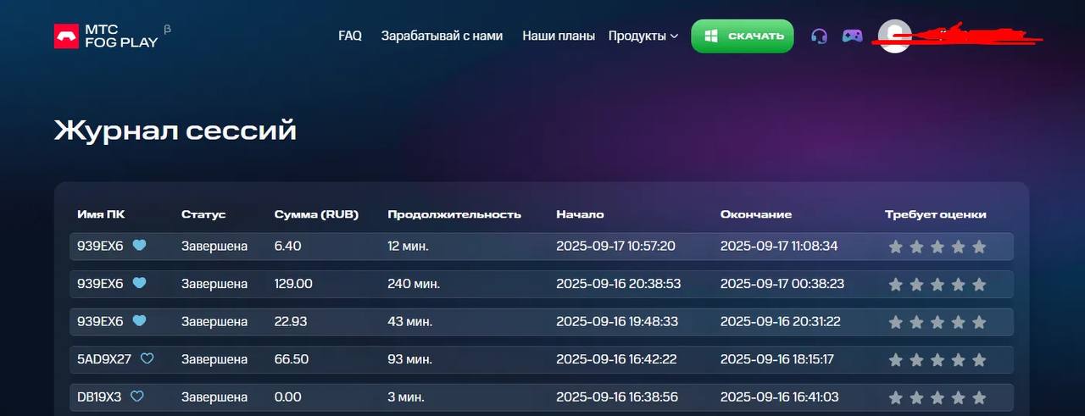Click end time 2025-09-17 00:38:23
The height and width of the screenshot is (416, 1085).
[x=782, y=284]
